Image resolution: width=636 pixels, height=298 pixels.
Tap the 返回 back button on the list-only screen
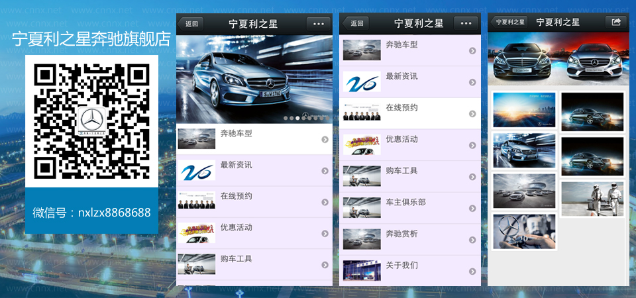(x=356, y=24)
